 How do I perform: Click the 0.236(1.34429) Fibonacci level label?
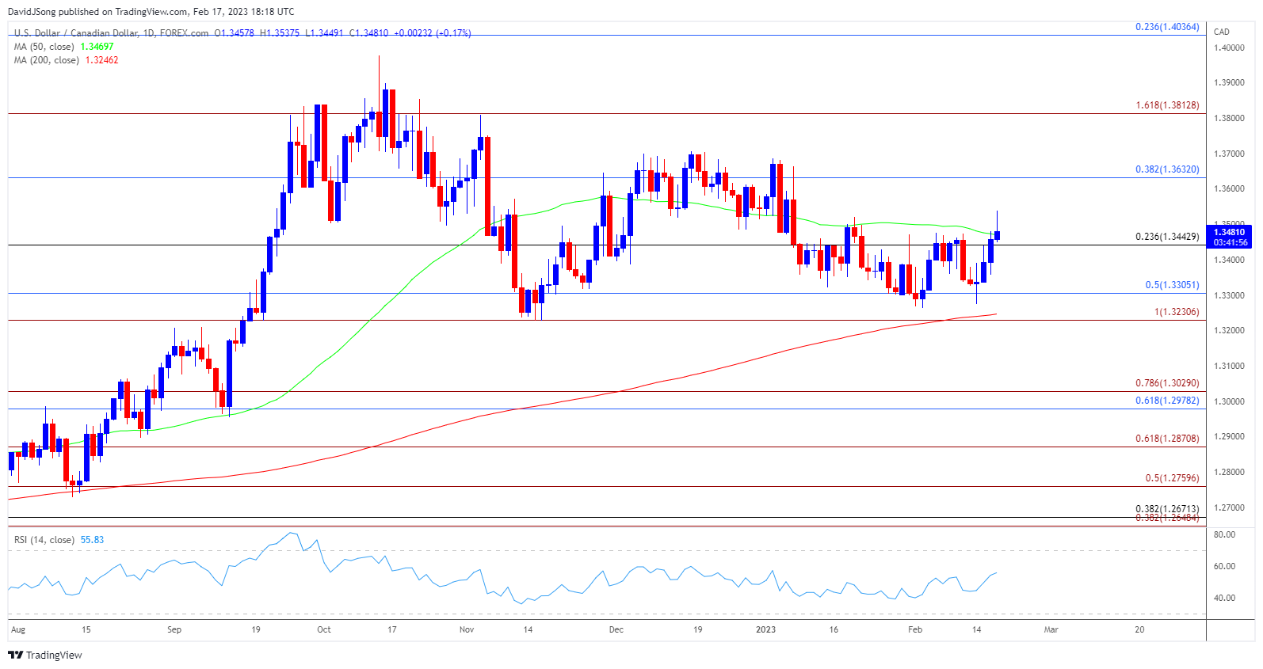point(1166,237)
